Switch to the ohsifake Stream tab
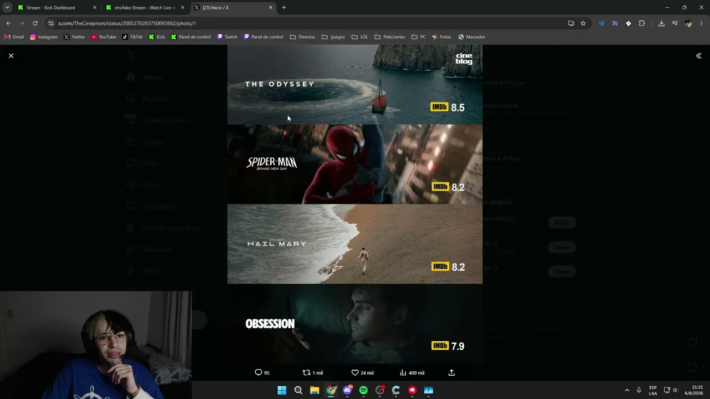Viewport: 710px width, 399px height. point(144,8)
